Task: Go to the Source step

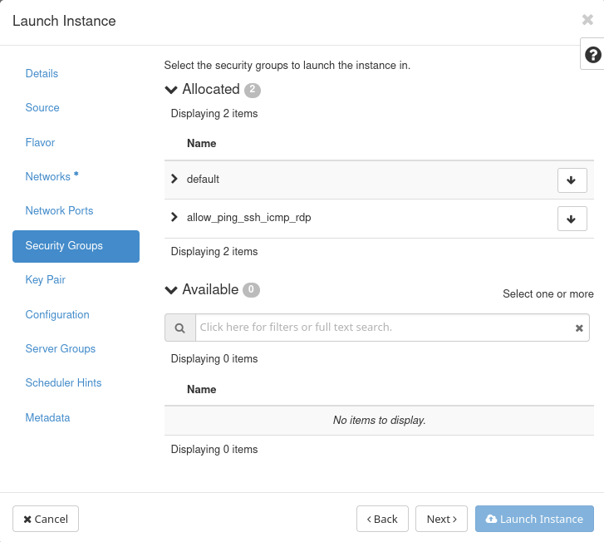Action: pos(42,108)
